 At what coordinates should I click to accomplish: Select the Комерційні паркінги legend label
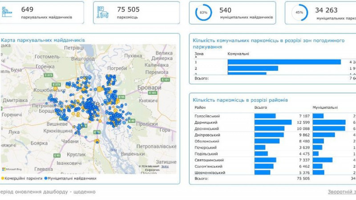point(24,179)
